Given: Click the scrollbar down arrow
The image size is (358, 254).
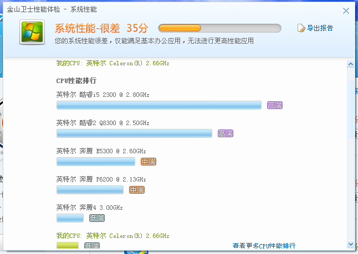Looking at the screenshot, I should [x=350, y=244].
